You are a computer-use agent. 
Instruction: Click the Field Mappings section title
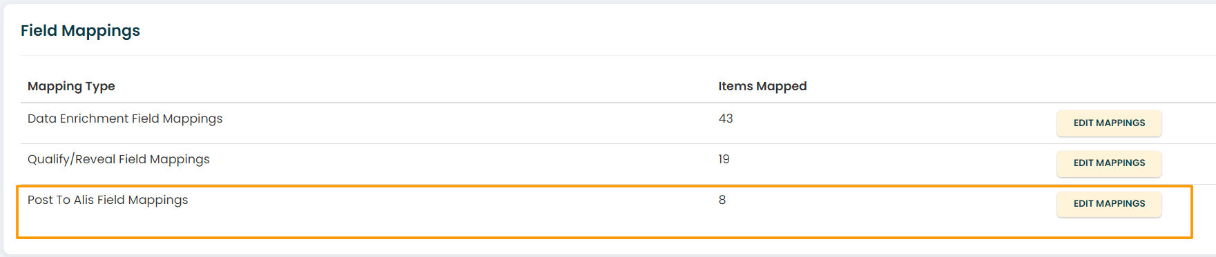(x=80, y=30)
